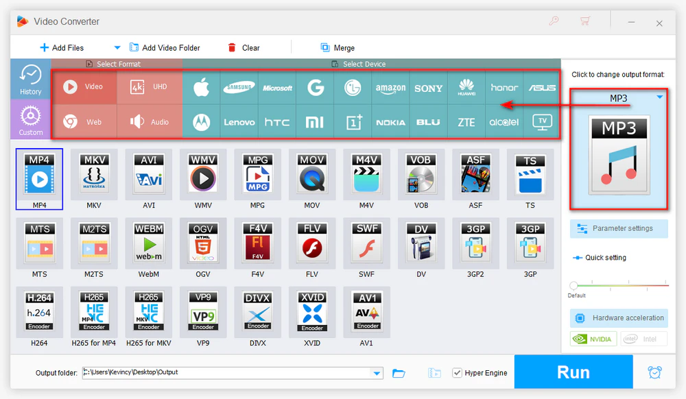The image size is (686, 399).
Task: Pick the AVI format icon
Action: pos(149,174)
